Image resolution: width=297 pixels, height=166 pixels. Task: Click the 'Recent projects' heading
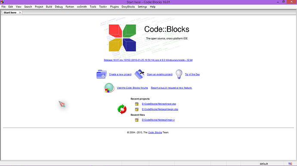[140, 99]
